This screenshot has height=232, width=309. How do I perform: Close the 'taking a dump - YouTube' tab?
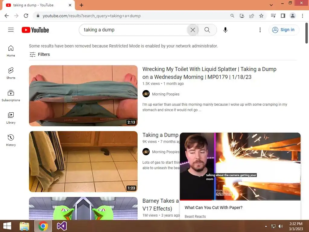tap(70, 5)
